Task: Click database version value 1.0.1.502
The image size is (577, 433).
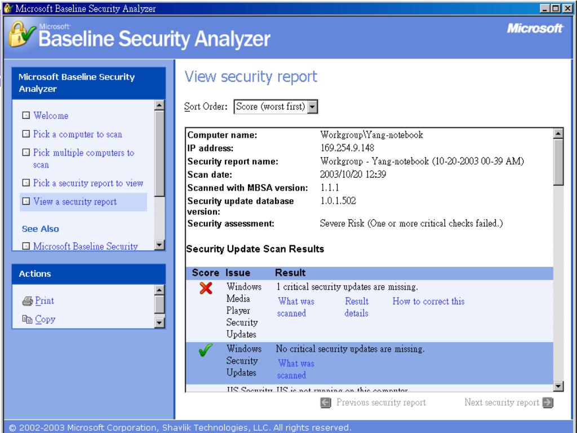Action: pyautogui.click(x=338, y=201)
